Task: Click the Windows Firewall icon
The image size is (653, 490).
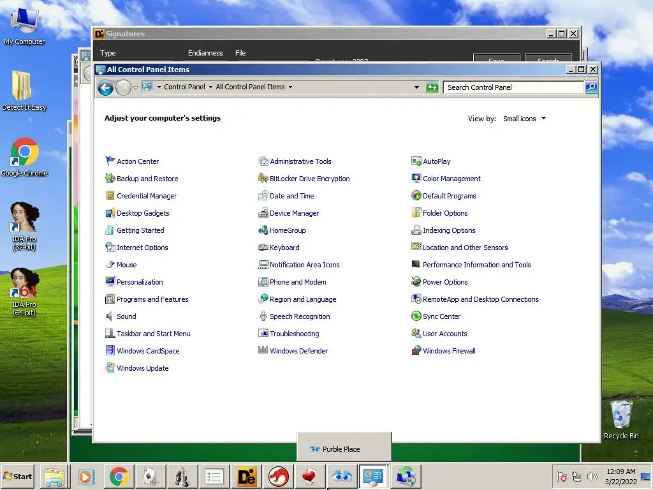Action: pos(416,350)
